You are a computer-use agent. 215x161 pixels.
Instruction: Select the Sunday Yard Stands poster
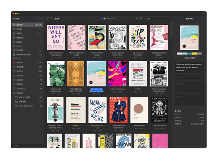[x=142, y=141]
